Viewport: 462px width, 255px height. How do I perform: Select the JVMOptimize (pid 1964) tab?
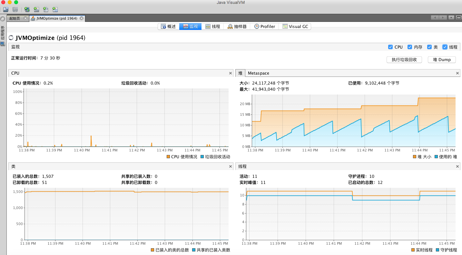[x=57, y=18]
